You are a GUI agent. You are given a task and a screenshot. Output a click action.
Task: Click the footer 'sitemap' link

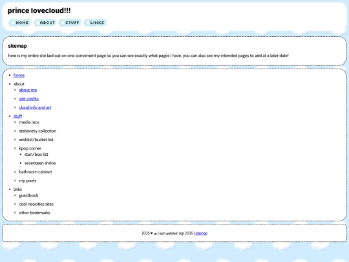(202, 234)
